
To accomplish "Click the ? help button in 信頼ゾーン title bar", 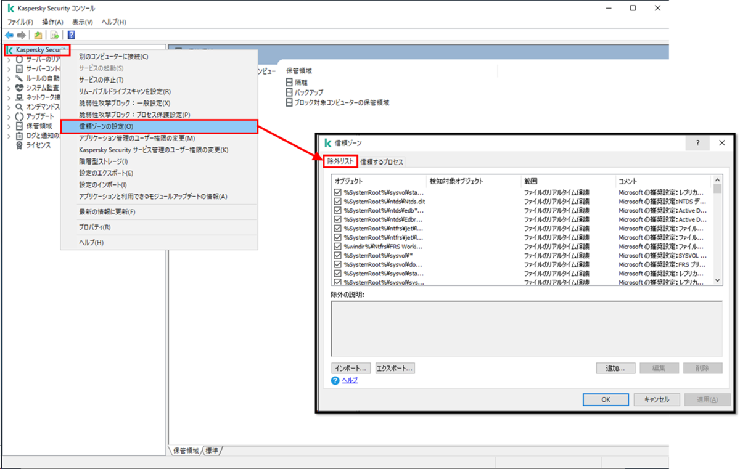I will point(697,143).
